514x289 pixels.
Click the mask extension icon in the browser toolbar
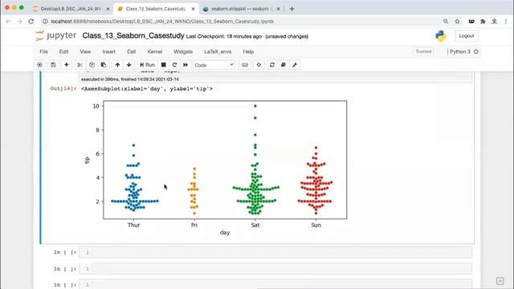point(471,22)
